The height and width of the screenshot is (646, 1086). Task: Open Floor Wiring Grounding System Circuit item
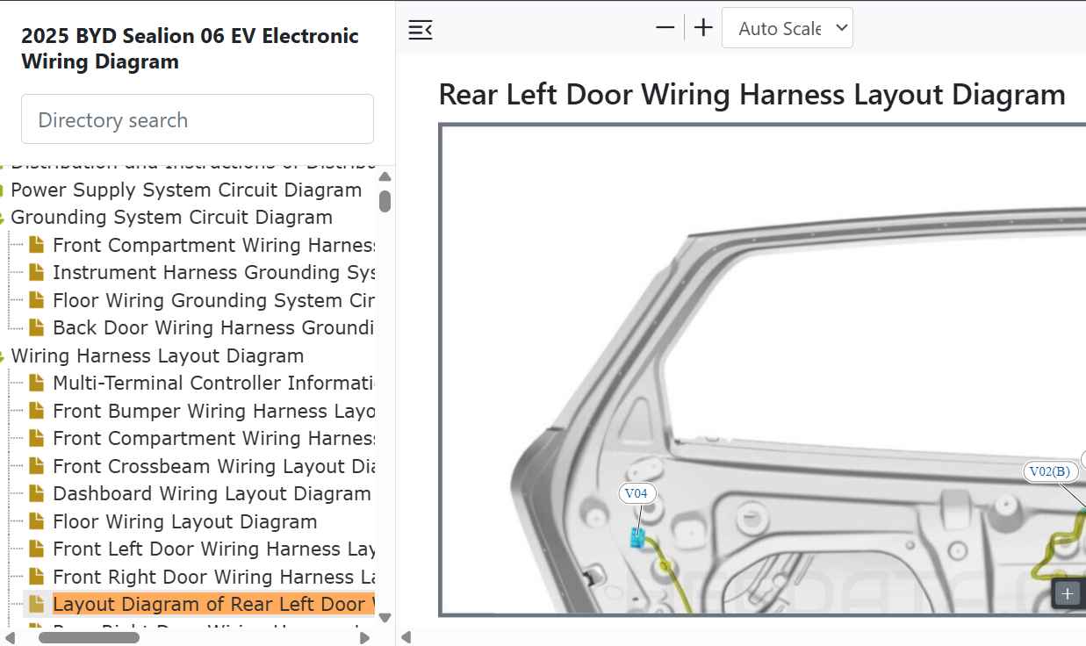[214, 300]
